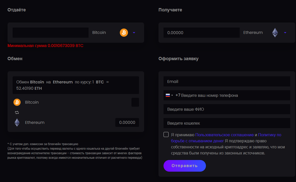Click the Bitcoin icon in the give selector
Image resolution: width=296 pixels, height=182 pixels.
click(124, 33)
